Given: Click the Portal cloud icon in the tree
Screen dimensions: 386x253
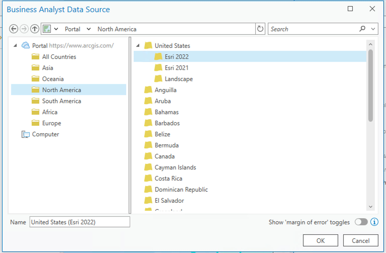Looking at the screenshot, I should click(x=25, y=45).
